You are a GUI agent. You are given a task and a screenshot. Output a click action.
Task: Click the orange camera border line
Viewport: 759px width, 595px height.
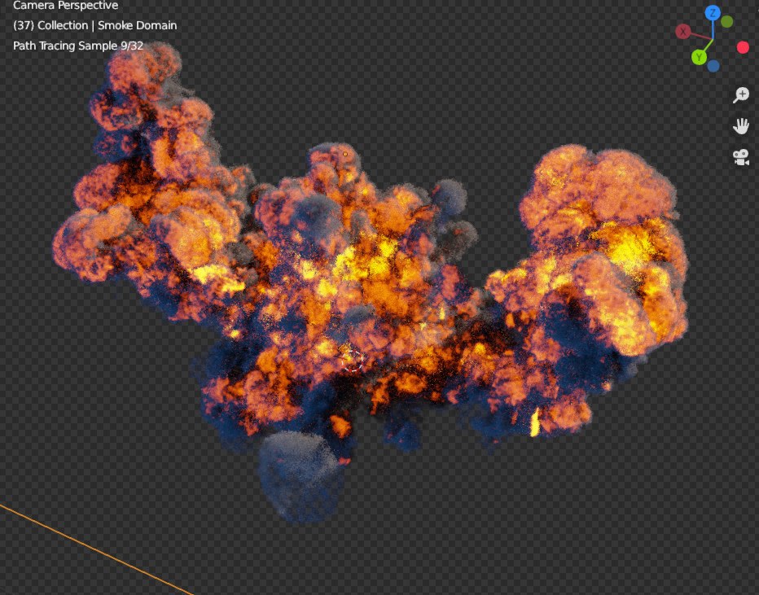click(97, 550)
